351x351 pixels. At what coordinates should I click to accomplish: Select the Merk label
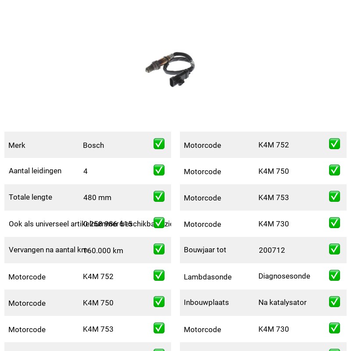pyautogui.click(x=17, y=145)
